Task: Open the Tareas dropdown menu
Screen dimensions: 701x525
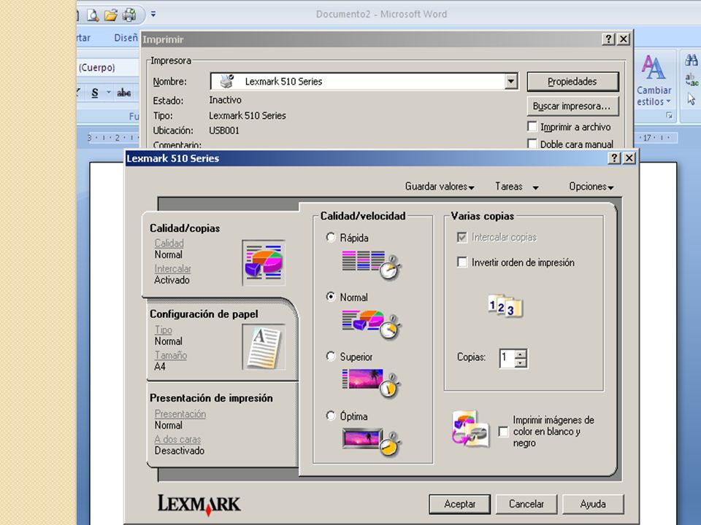Action: pyautogui.click(x=517, y=187)
